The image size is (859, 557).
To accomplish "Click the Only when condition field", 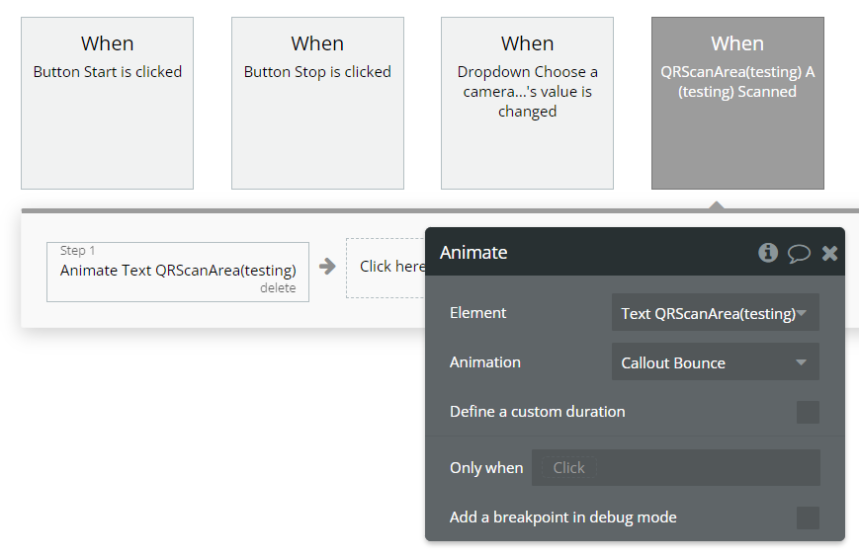I will (675, 468).
